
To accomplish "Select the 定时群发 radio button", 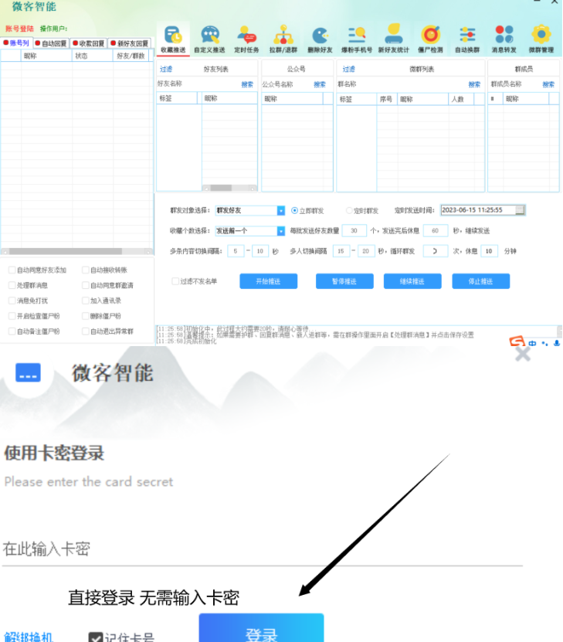I will point(350,210).
